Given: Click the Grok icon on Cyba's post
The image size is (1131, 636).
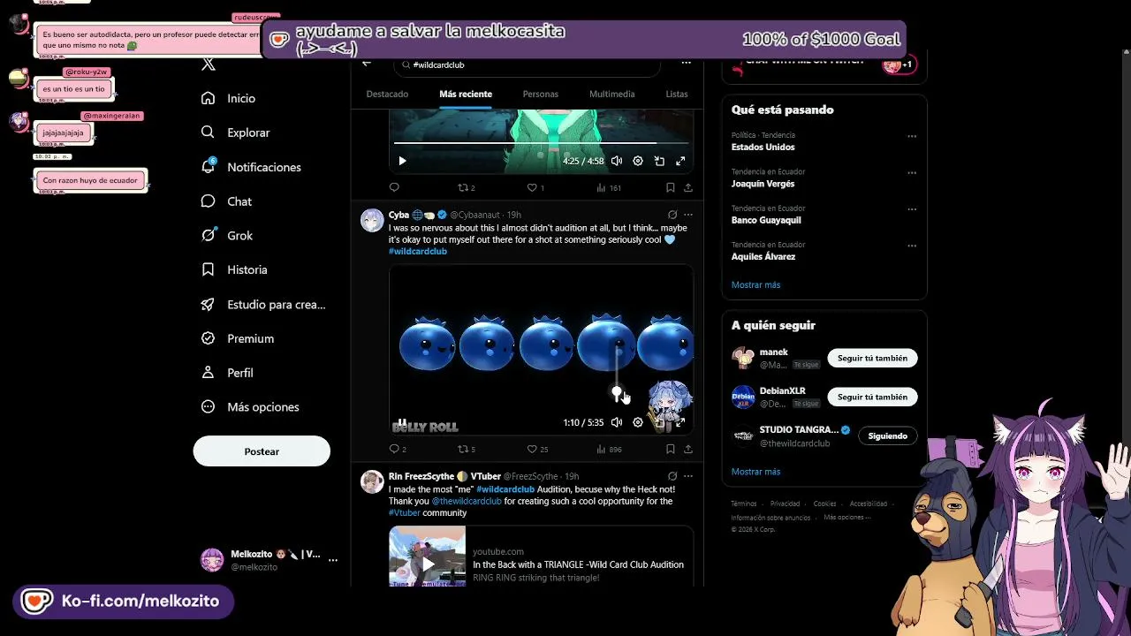Looking at the screenshot, I should coord(672,215).
